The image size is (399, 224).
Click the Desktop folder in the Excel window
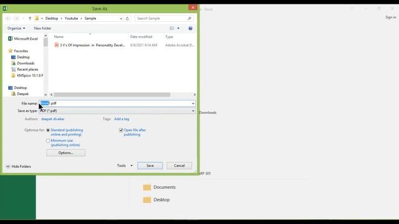tap(156, 200)
